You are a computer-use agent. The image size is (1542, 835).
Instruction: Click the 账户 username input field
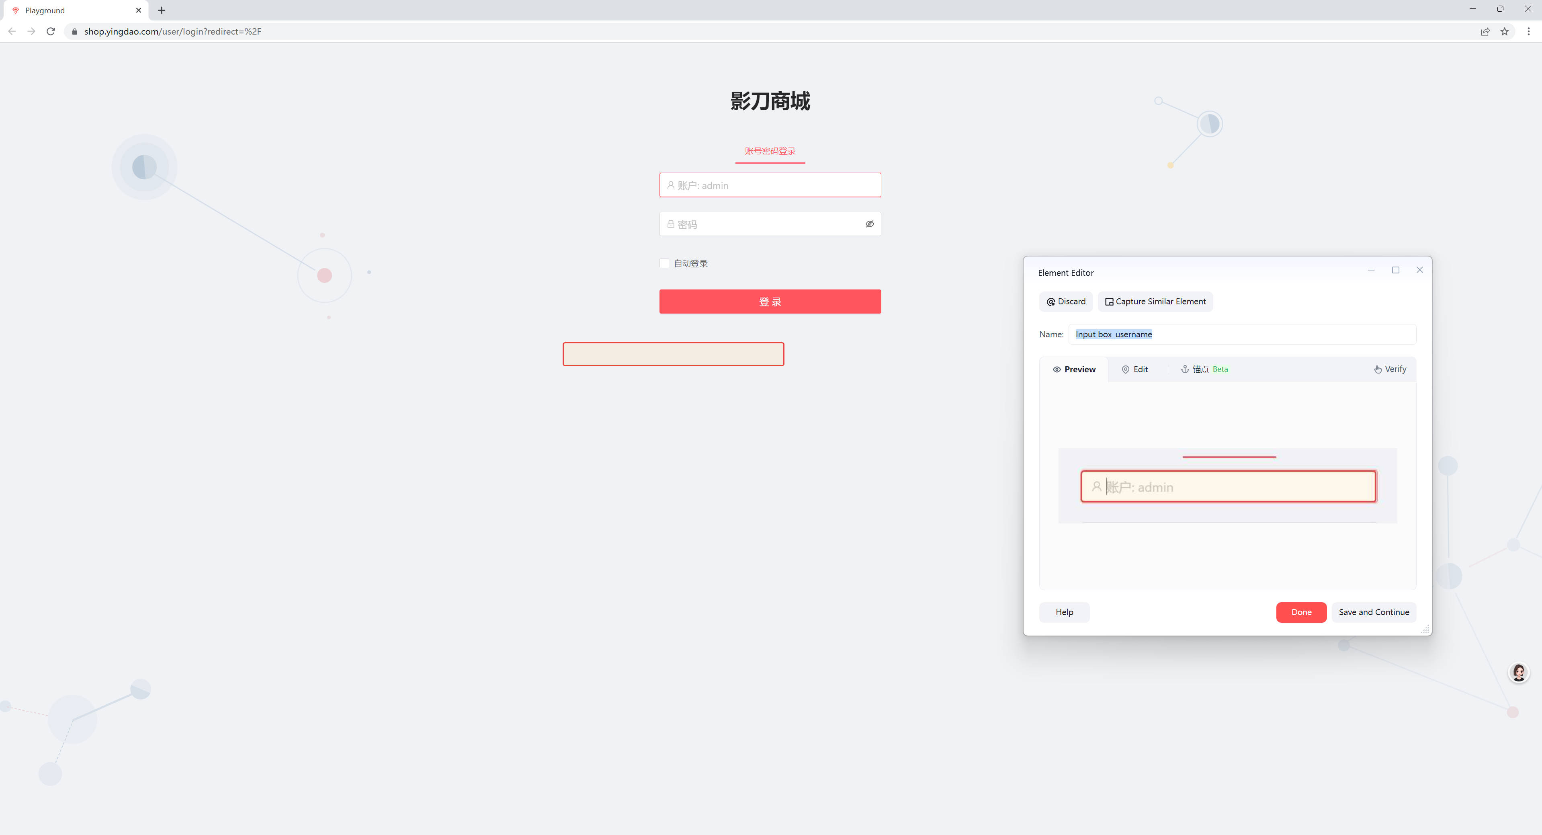770,185
